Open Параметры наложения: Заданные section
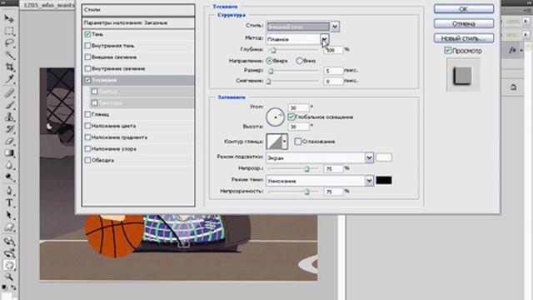This screenshot has width=533, height=300. 138,22
